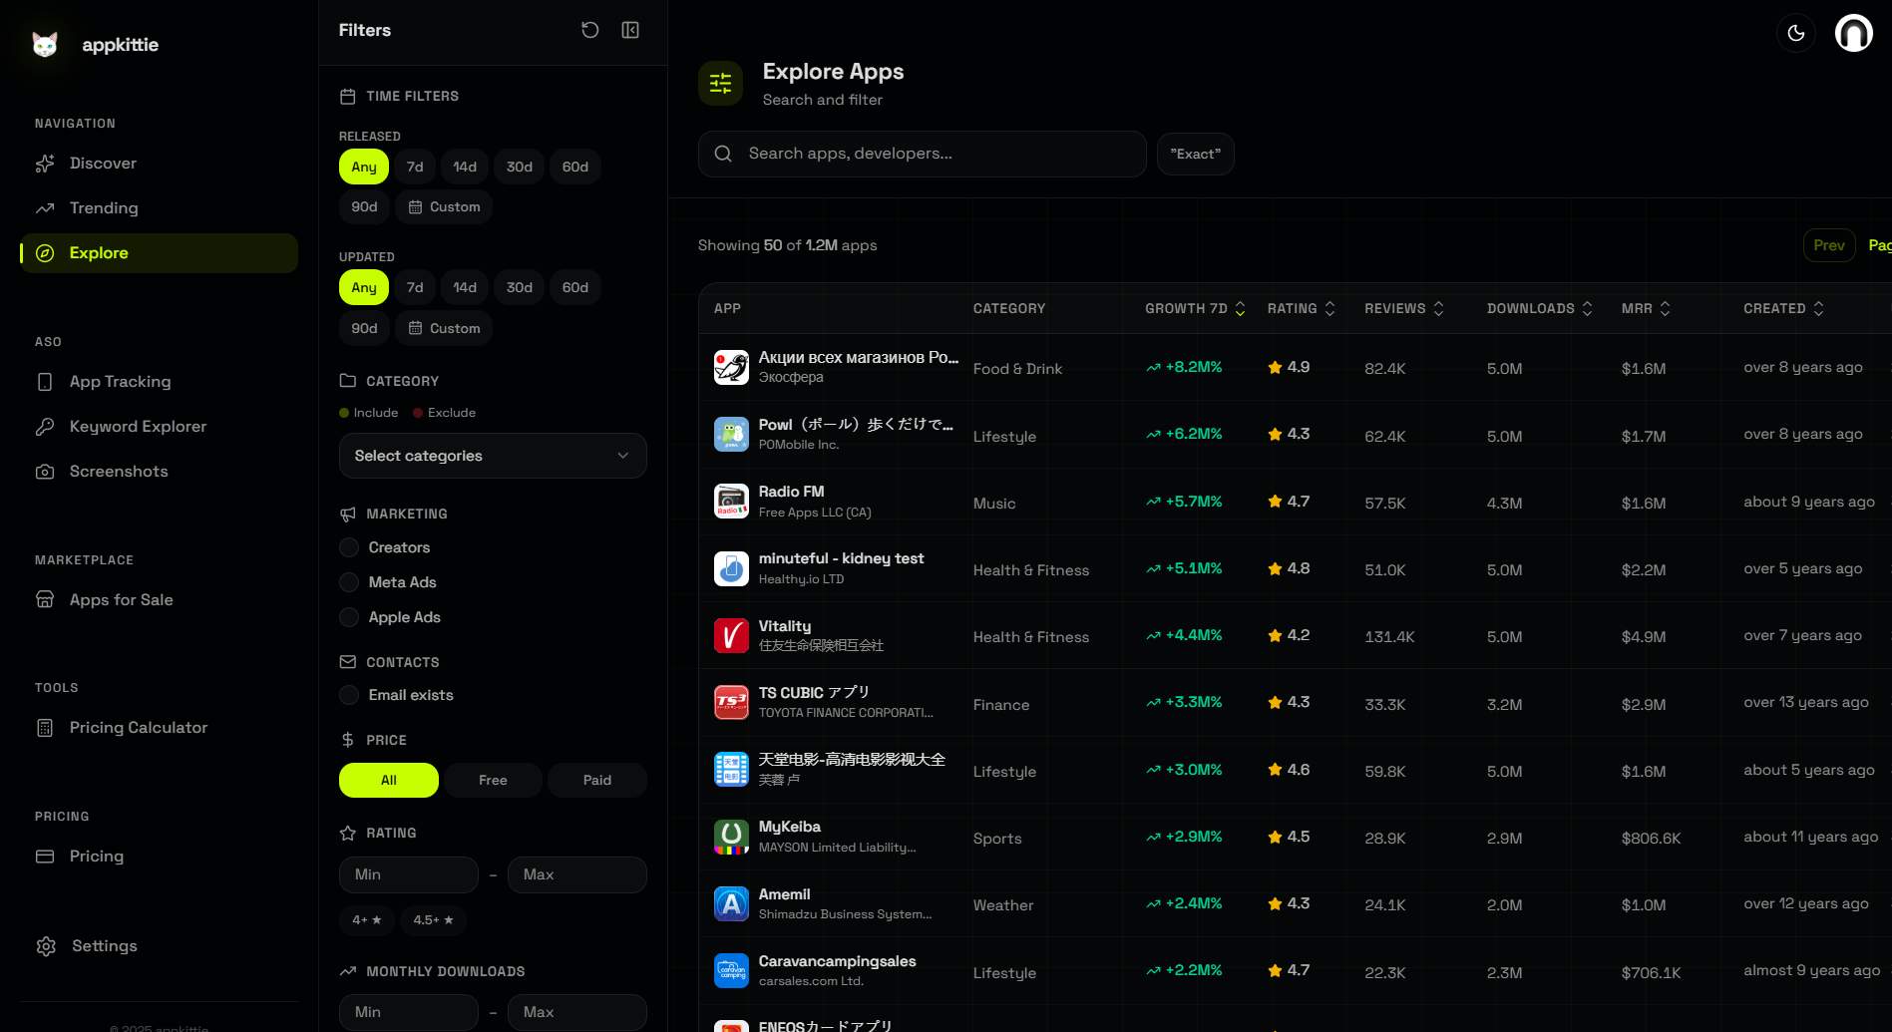Click the Amemil app icon
Screen dimensions: 1892x1032
pyautogui.click(x=731, y=903)
